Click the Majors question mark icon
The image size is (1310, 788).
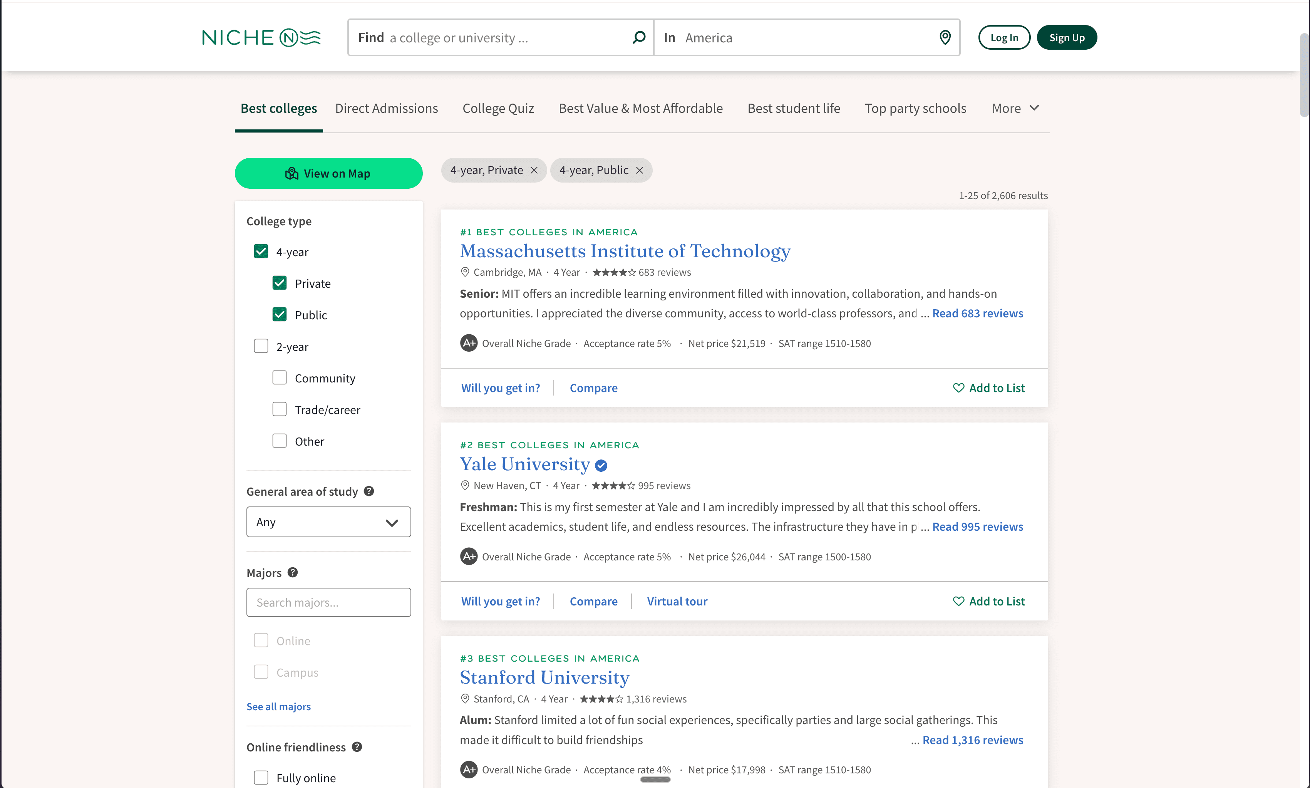point(292,572)
